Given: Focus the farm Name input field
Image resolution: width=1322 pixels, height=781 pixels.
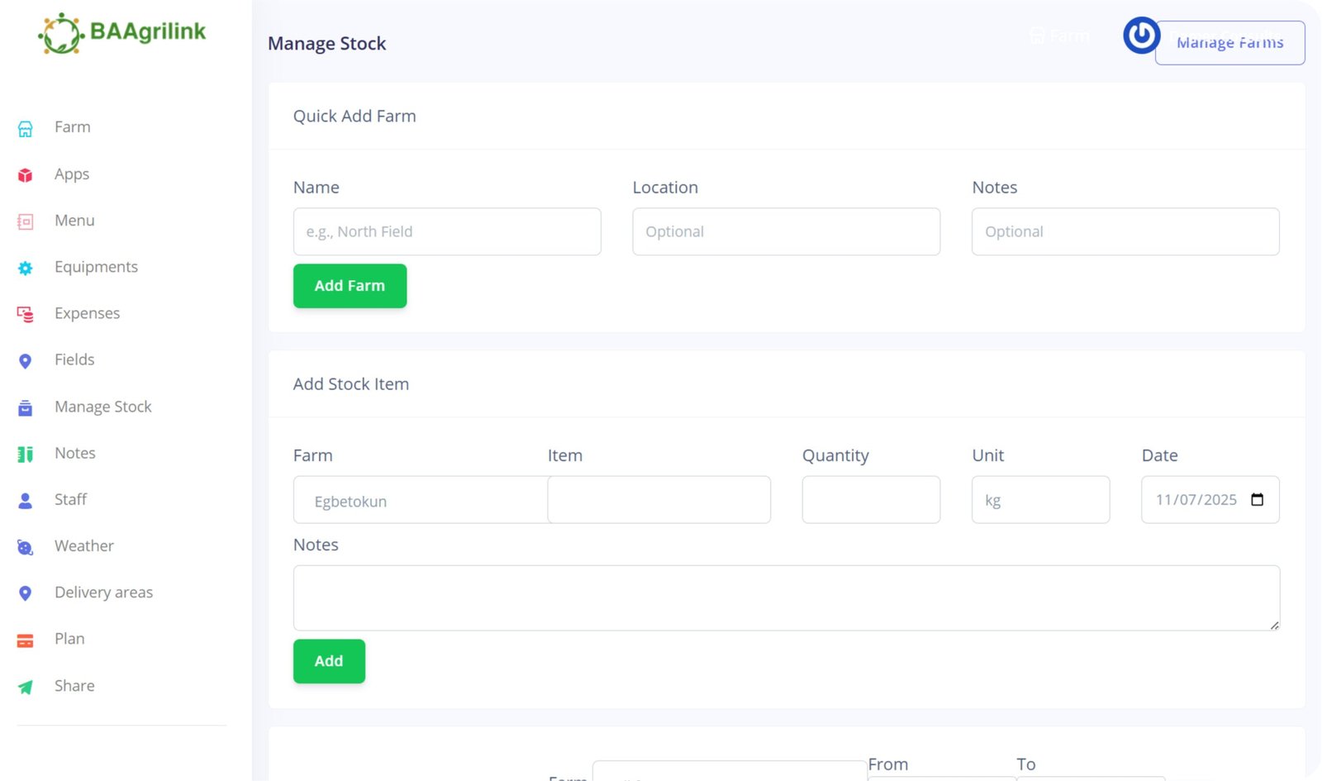Looking at the screenshot, I should coord(447,231).
